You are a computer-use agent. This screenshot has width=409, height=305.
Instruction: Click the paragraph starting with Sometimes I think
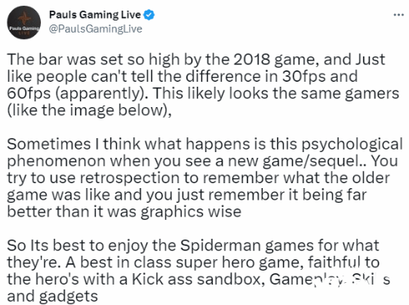click(204, 177)
